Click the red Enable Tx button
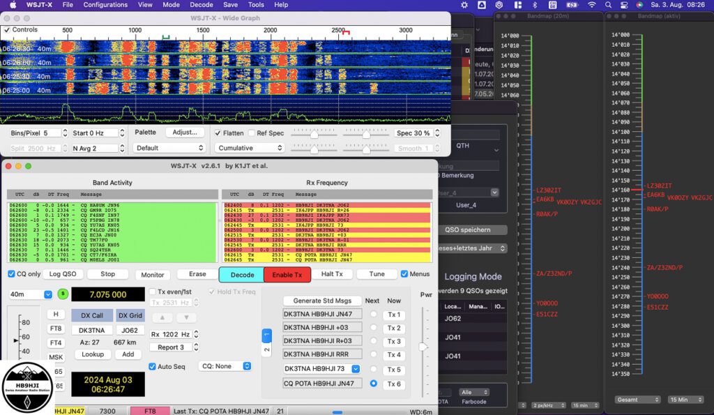714x415 pixels. (287, 275)
